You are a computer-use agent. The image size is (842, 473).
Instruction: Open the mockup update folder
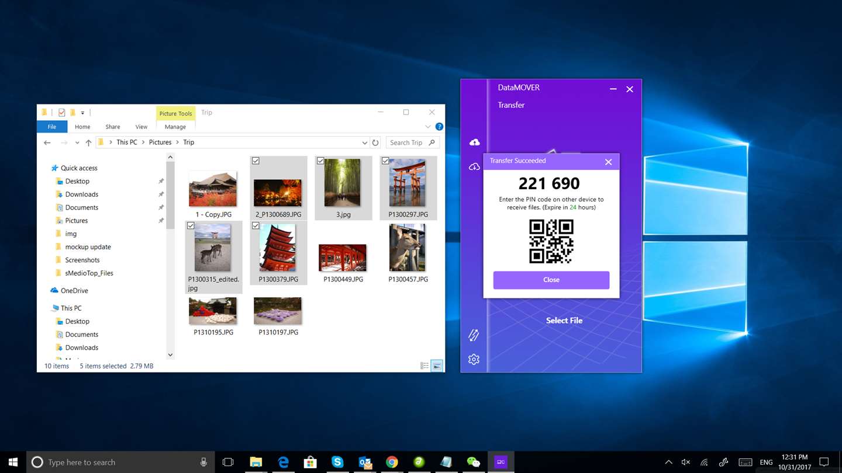pos(88,247)
